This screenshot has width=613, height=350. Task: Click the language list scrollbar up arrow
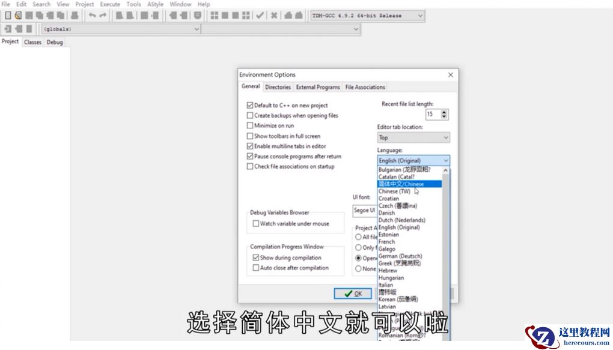coord(446,170)
